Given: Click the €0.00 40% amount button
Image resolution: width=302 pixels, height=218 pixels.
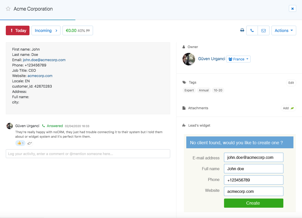Looking at the screenshot, I should point(78,30).
